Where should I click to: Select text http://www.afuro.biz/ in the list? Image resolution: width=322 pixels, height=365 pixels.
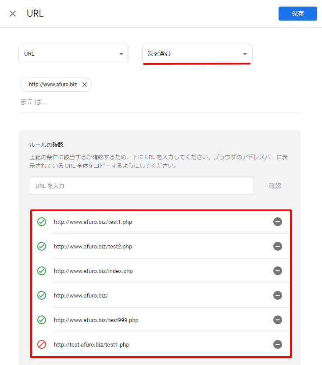click(81, 296)
